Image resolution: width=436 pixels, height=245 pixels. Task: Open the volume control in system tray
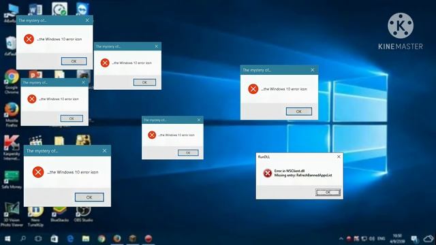372,238
